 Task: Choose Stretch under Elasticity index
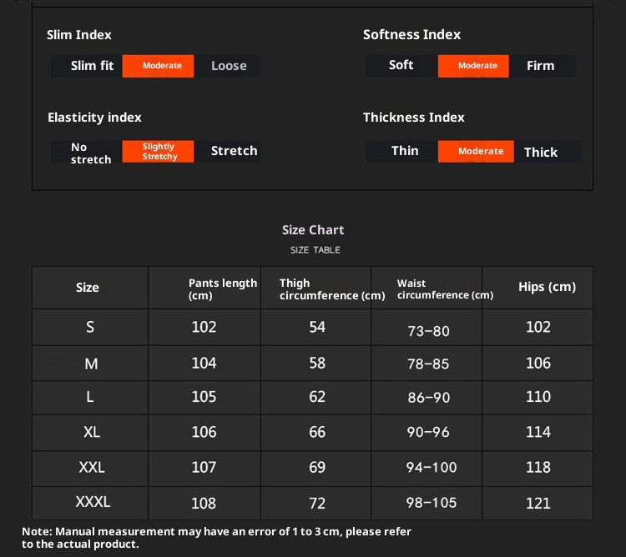234,151
